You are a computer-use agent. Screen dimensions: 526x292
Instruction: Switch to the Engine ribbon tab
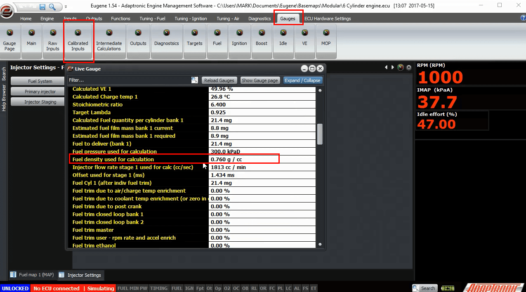click(47, 19)
